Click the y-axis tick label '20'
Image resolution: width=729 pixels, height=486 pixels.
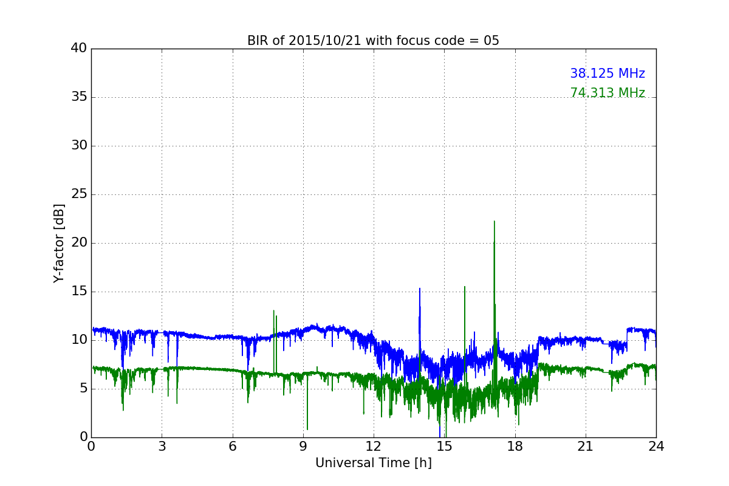point(79,243)
